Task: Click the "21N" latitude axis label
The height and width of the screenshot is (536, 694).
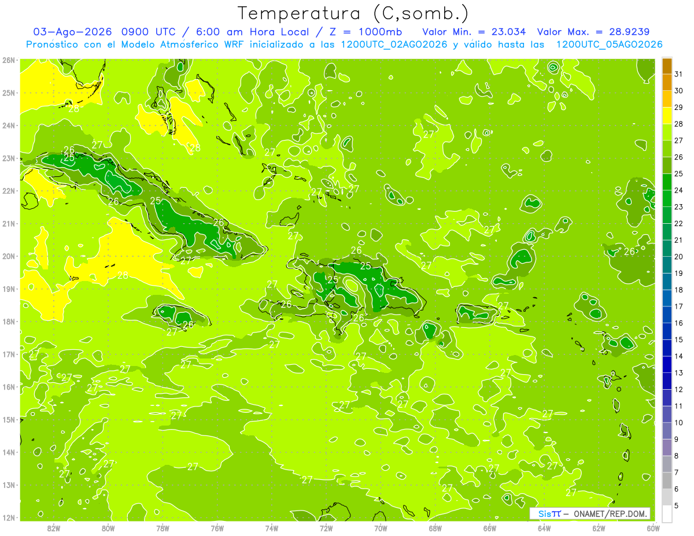Action: tap(9, 223)
